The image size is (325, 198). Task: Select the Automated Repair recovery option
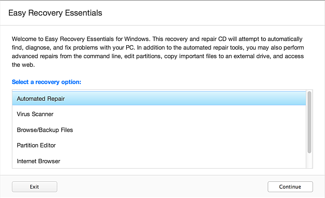pos(41,99)
